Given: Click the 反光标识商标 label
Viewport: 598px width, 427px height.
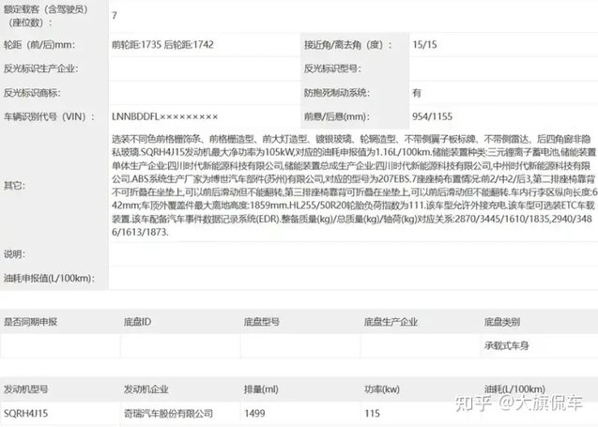Looking at the screenshot, I should (x=35, y=93).
